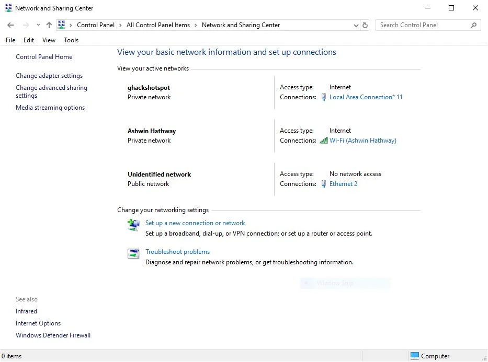Refresh the Network and Sharing Center view
488x362 pixels.
pos(365,25)
